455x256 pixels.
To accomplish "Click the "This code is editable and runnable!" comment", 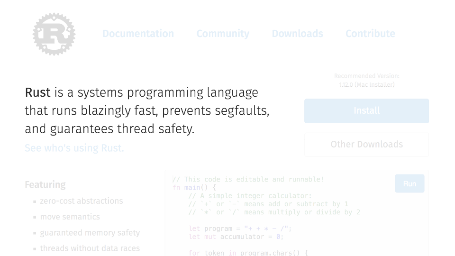I will click(248, 179).
